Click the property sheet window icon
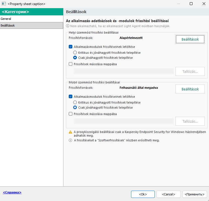 pyautogui.click(x=4, y=4)
